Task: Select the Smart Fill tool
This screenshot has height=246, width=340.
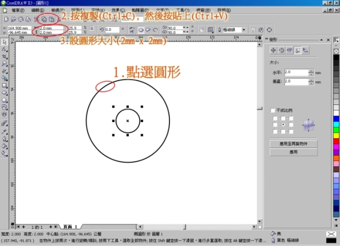Action: pyautogui.click(x=4, y=78)
